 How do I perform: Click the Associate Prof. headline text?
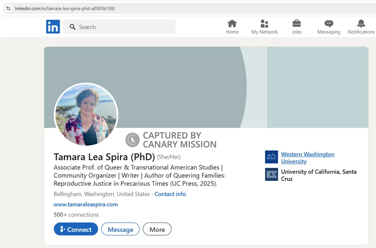click(x=140, y=176)
